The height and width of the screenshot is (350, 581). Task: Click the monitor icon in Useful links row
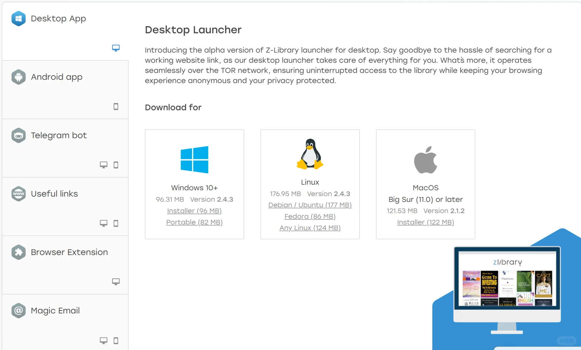pos(104,223)
